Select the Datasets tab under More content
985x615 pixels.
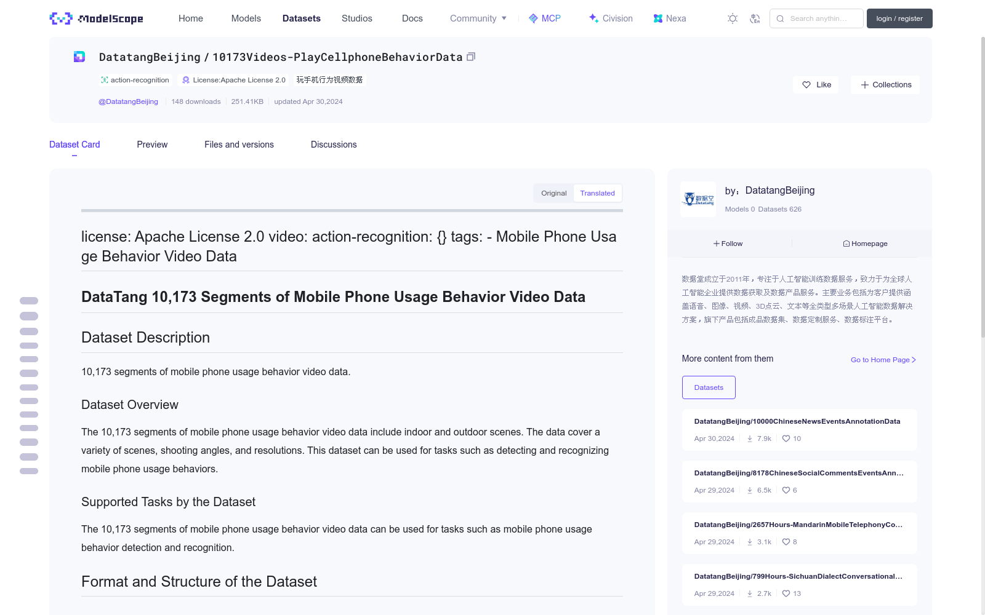point(709,387)
